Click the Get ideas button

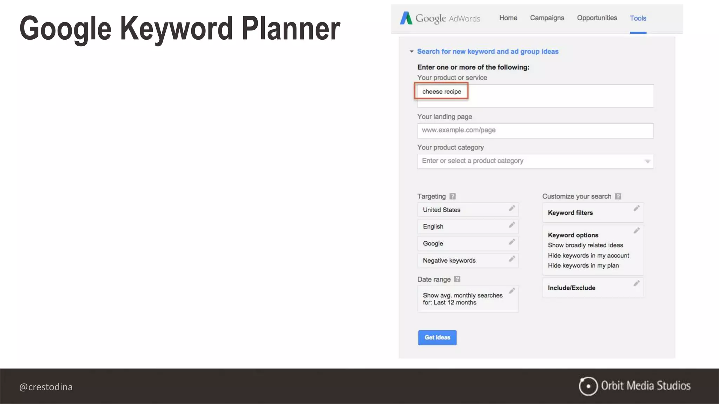click(x=437, y=337)
